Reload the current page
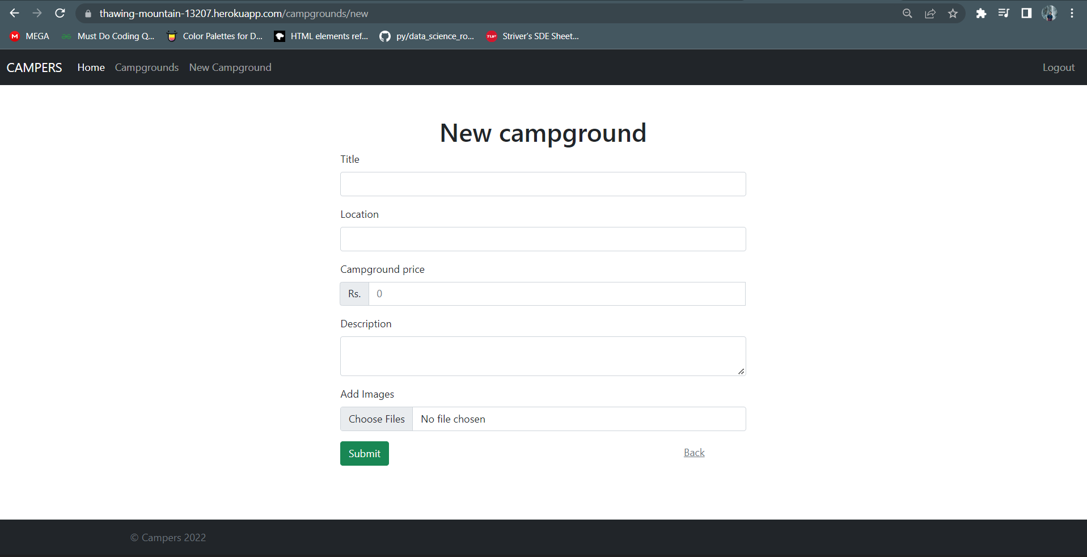 (x=60, y=13)
